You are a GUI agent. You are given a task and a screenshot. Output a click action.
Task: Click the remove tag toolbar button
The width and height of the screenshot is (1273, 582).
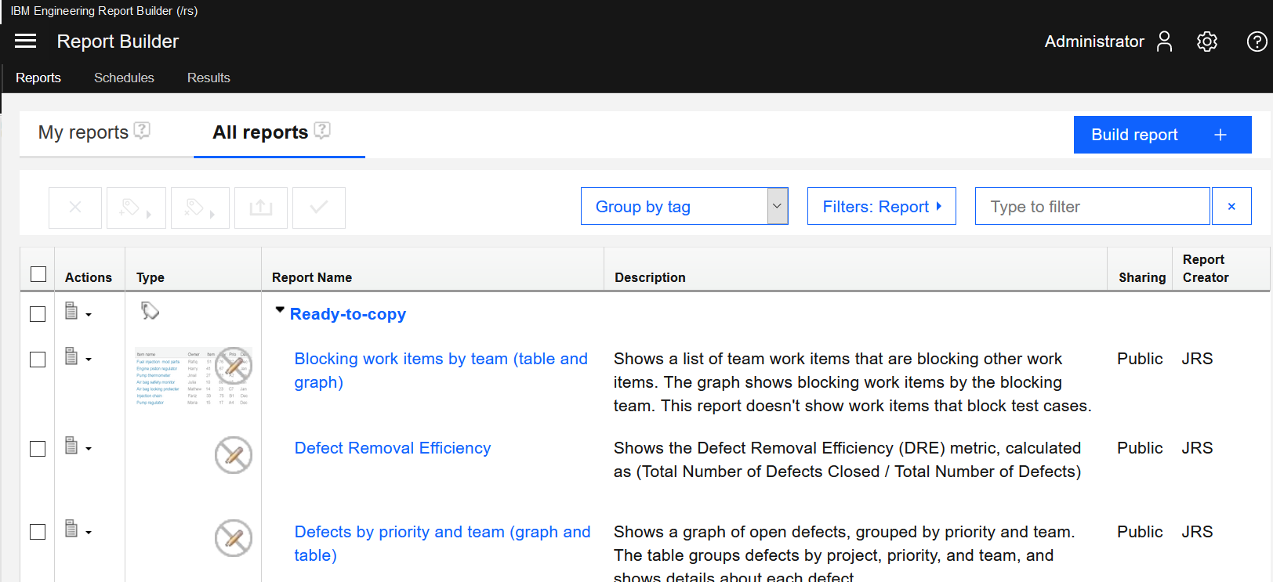coord(200,208)
